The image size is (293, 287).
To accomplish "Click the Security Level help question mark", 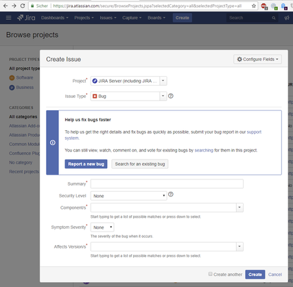I will [x=171, y=194].
